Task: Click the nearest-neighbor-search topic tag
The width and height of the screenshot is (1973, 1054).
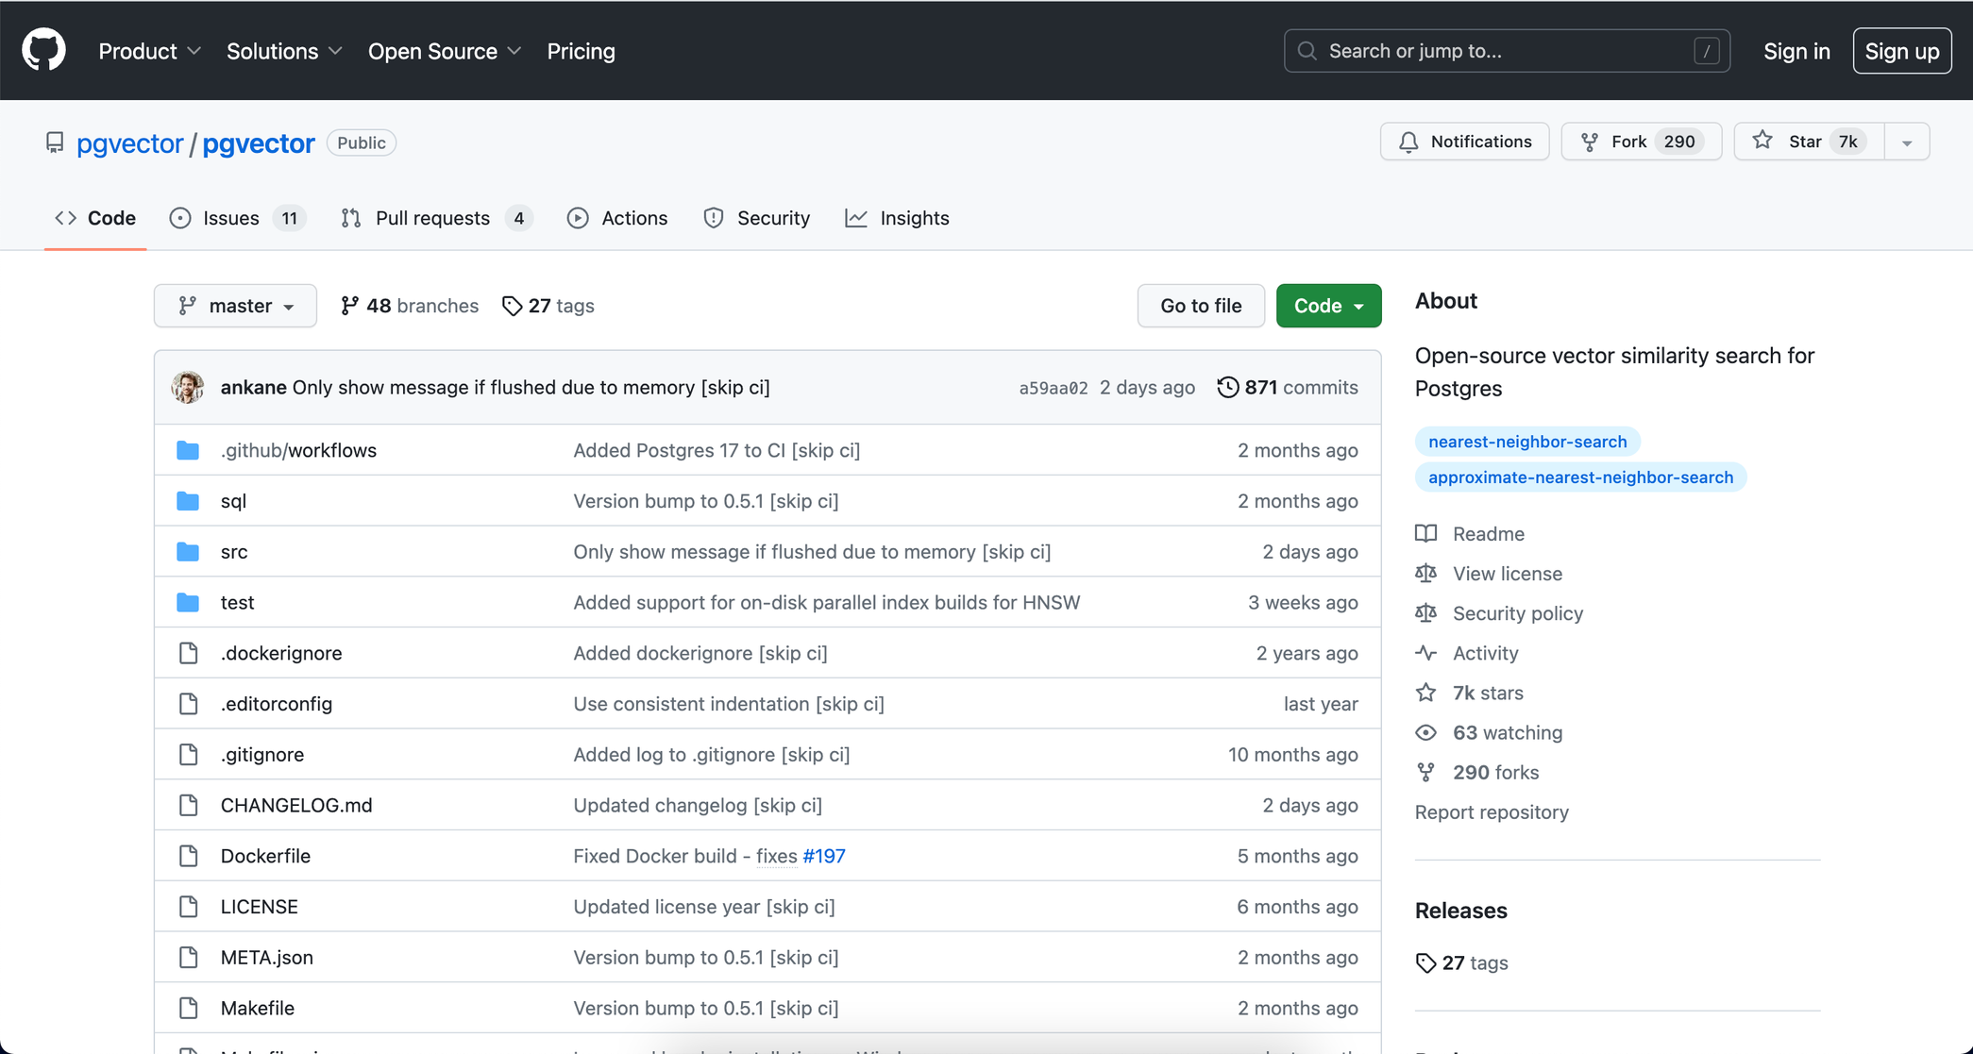Action: click(1526, 442)
